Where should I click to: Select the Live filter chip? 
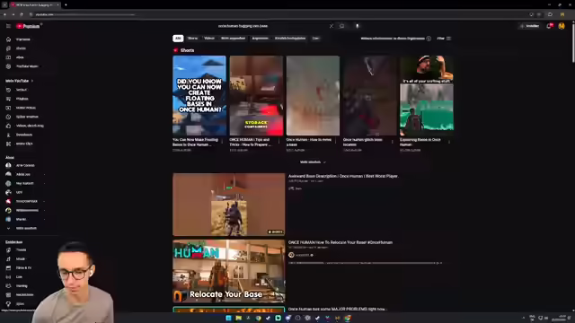[x=315, y=38]
